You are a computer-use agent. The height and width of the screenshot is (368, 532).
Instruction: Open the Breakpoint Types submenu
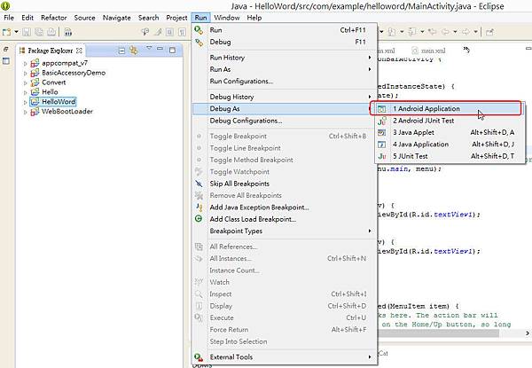click(x=285, y=231)
